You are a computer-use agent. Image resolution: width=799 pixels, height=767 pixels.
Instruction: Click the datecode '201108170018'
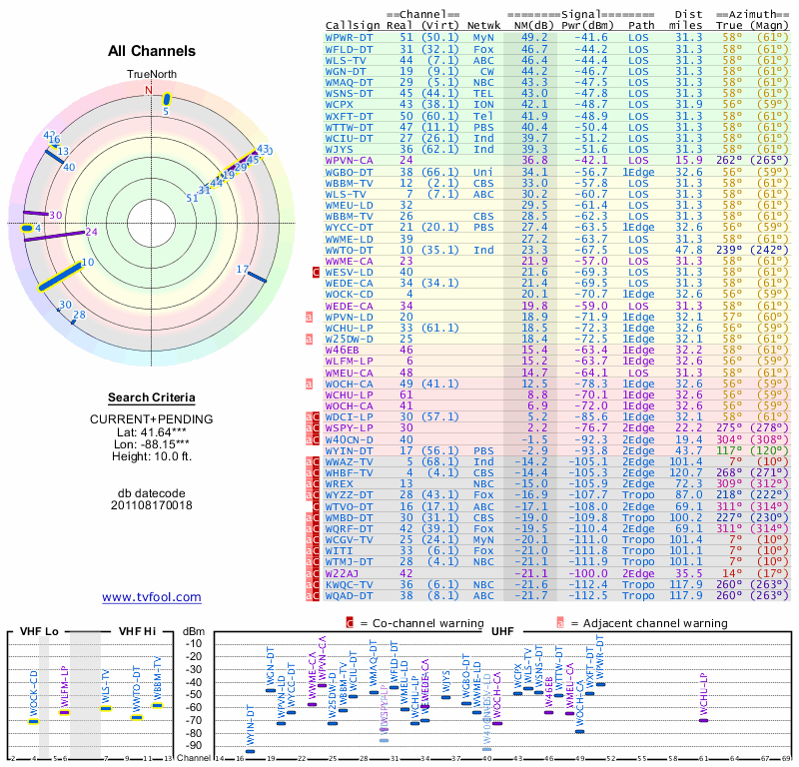click(152, 505)
